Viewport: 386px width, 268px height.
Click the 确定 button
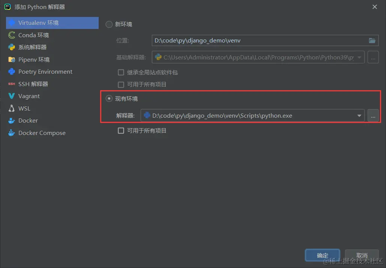pos(323,255)
